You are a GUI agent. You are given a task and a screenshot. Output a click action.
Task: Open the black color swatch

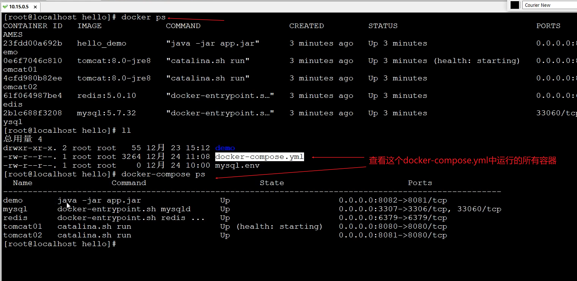[x=514, y=5]
